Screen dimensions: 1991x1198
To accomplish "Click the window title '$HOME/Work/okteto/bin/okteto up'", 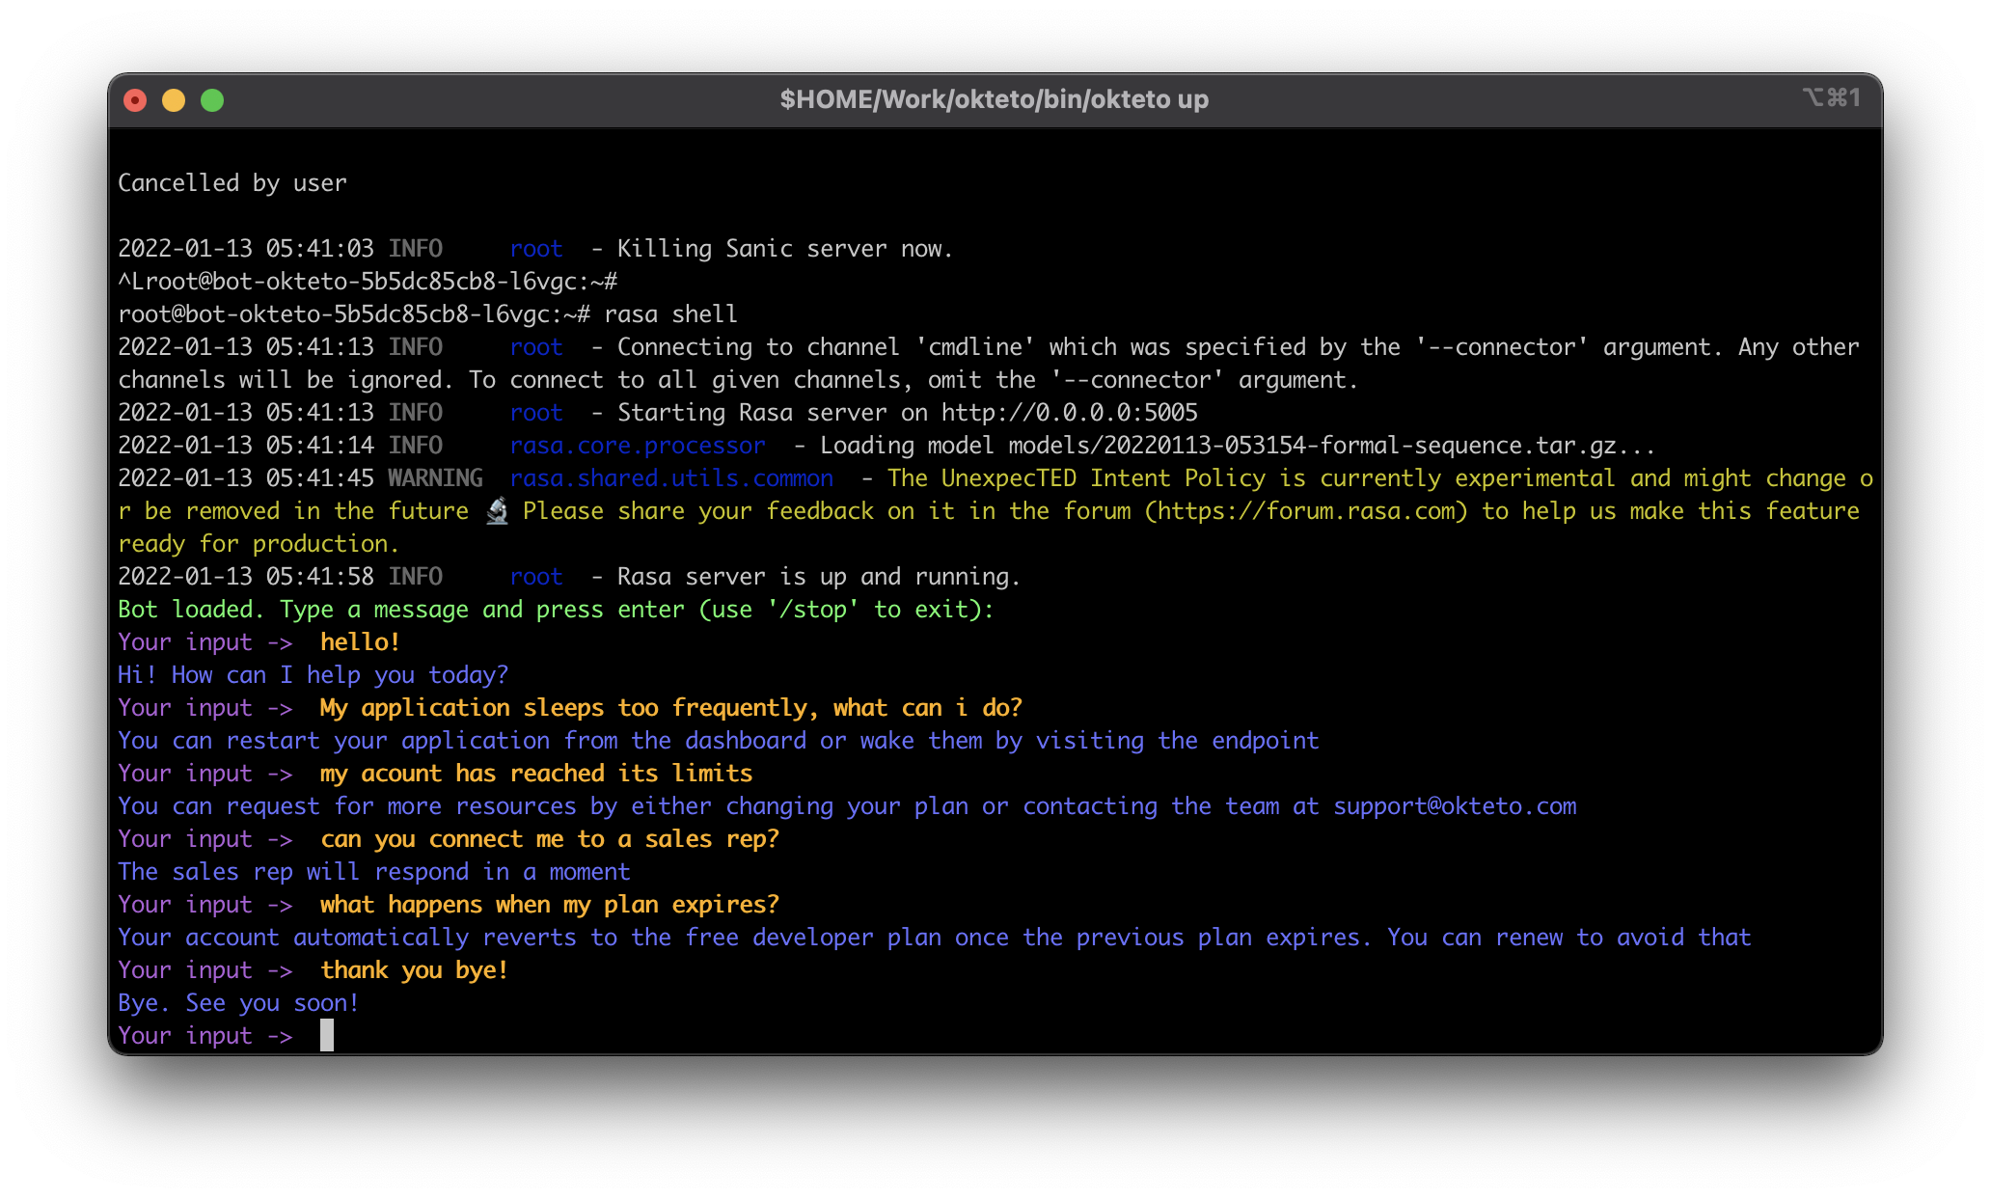I will pos(995,99).
